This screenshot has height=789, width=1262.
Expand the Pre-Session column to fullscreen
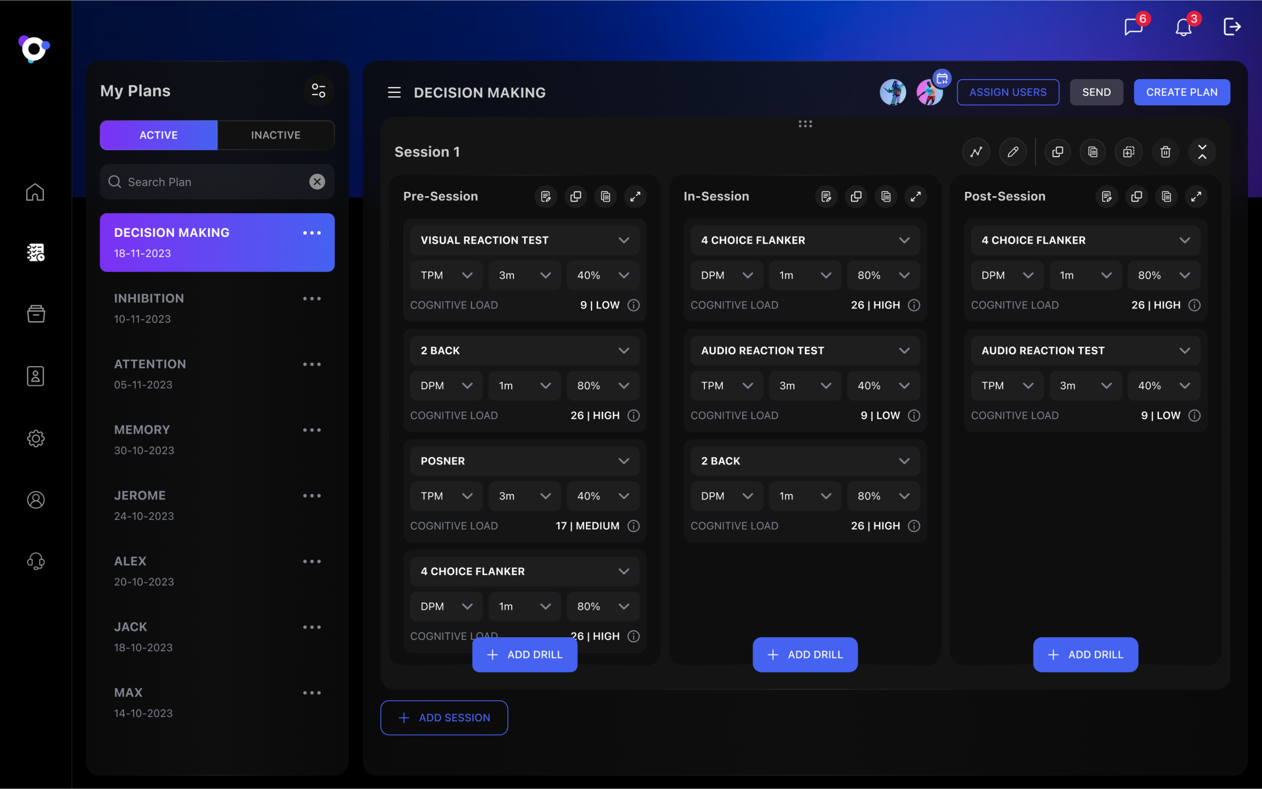click(635, 197)
